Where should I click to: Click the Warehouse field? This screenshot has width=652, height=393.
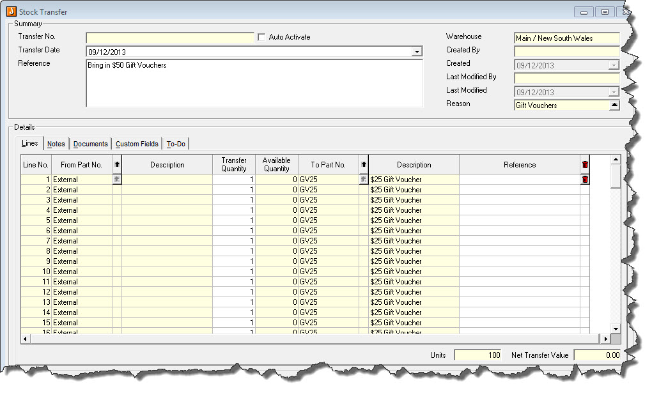(567, 38)
